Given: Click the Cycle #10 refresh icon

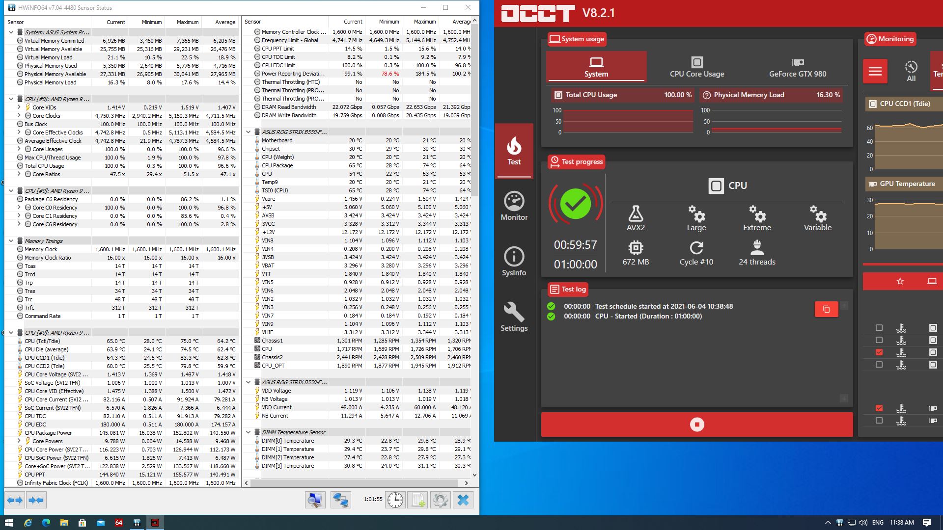Looking at the screenshot, I should [x=696, y=248].
